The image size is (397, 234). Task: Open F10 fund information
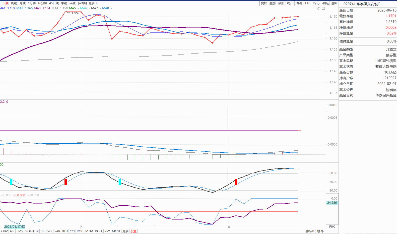[x=308, y=3]
